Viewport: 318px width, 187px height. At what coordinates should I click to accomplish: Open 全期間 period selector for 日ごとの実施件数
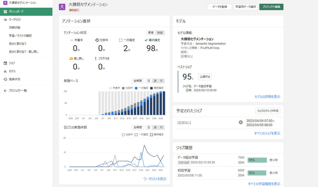[138, 127]
